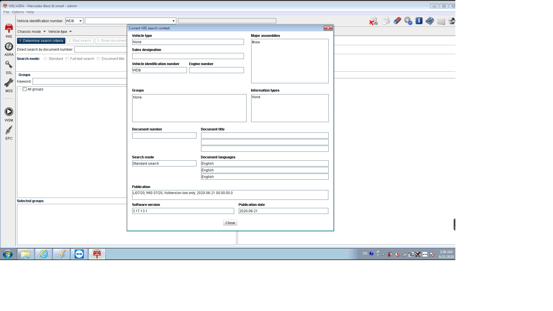Viewport: 553px width, 311px height.
Task: Click the main window VIN text input
Action: click(128, 21)
